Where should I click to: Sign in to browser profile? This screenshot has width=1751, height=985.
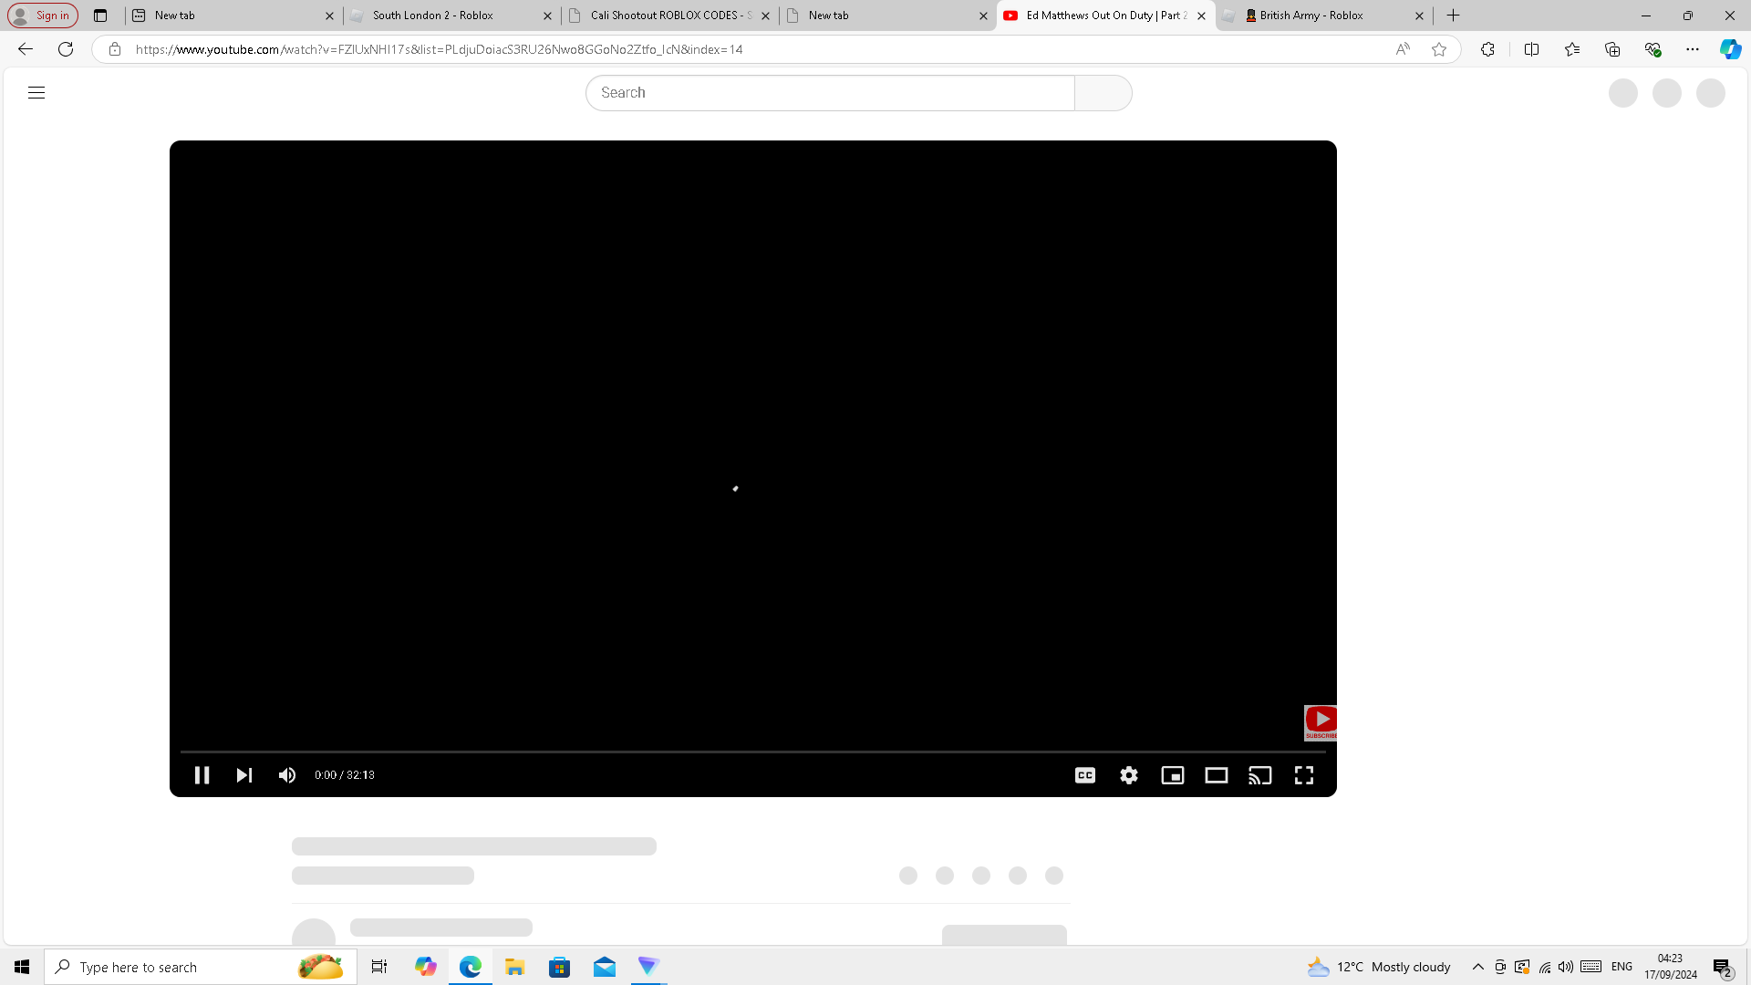pos(43,16)
